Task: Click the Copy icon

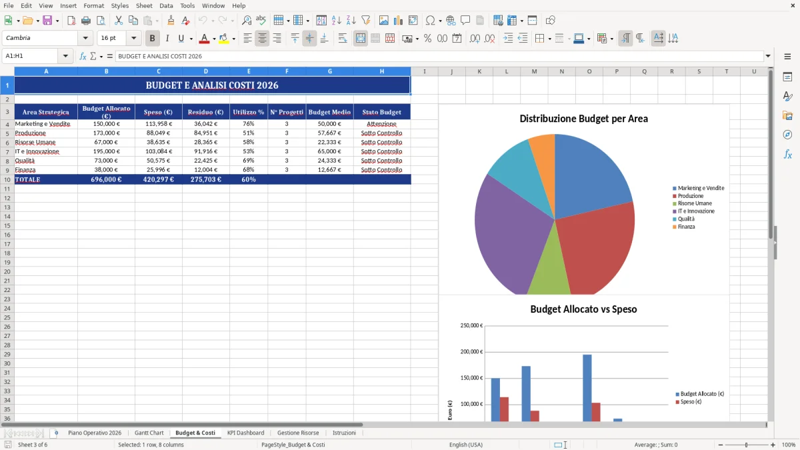Action: click(133, 21)
